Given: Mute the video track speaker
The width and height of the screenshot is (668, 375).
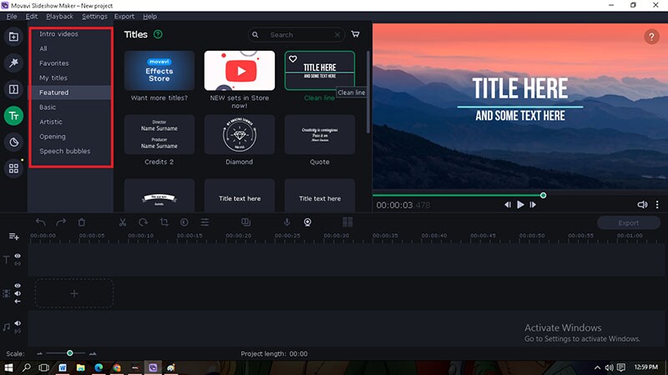Looking at the screenshot, I should 18,293.
